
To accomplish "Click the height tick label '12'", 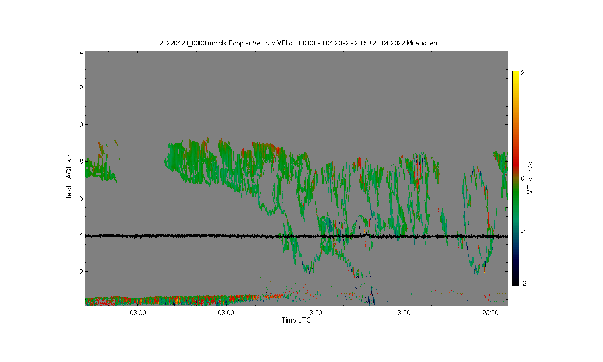I will tap(80, 88).
